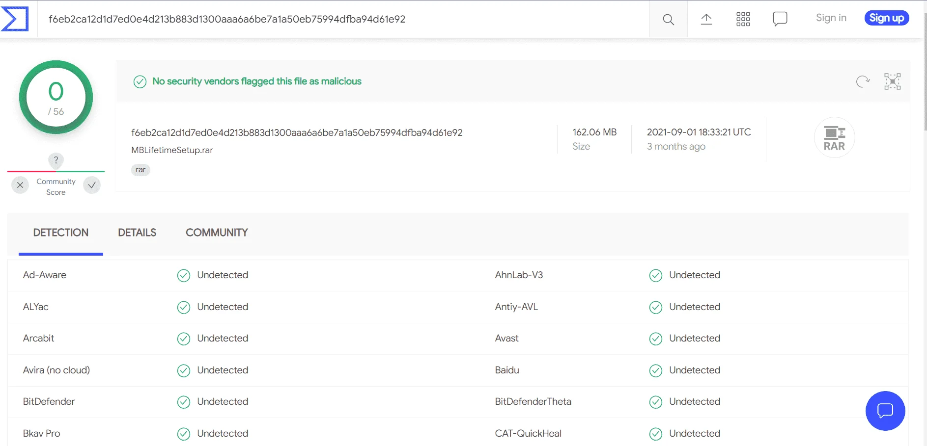
Task: Vote malicious with the X community button
Action: pyautogui.click(x=20, y=185)
